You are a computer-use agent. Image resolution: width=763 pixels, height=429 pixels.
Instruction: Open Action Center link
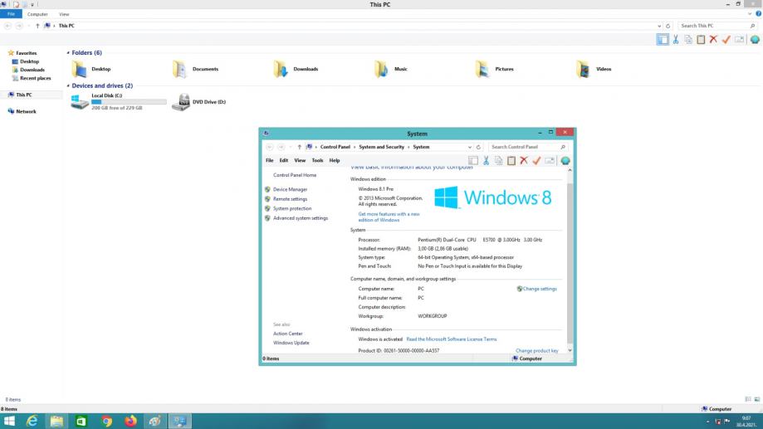[287, 334]
